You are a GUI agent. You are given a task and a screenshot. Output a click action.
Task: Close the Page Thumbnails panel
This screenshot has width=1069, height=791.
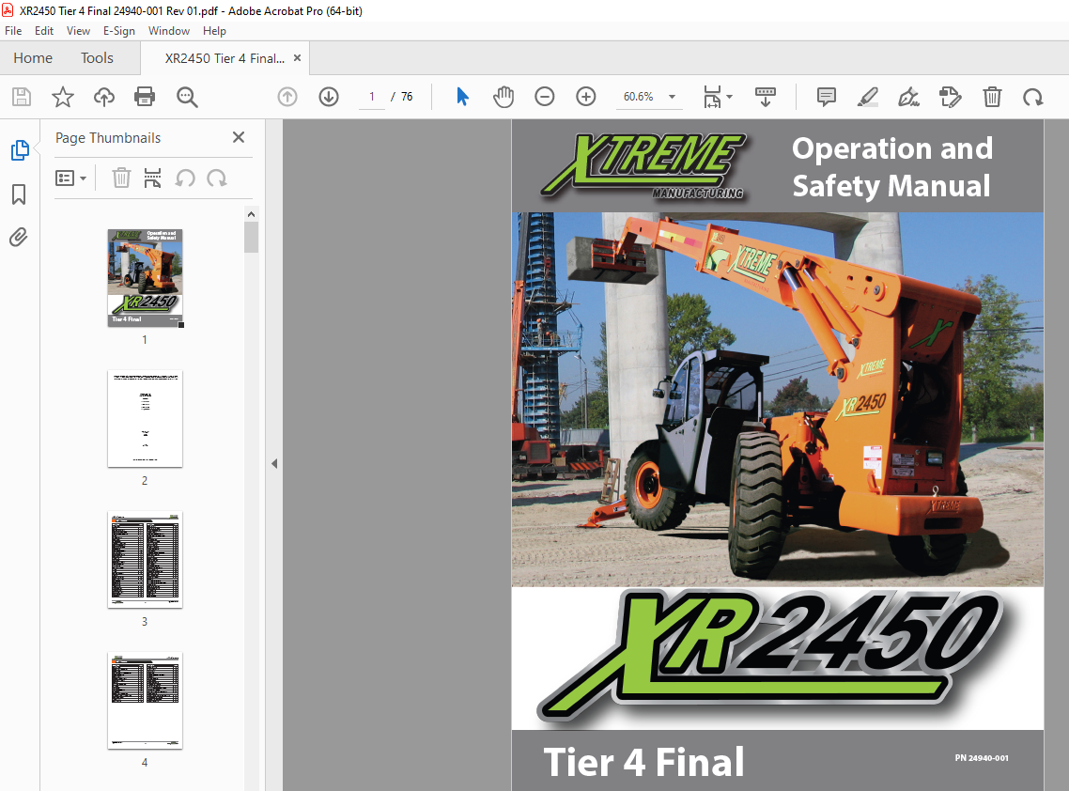coord(238,137)
